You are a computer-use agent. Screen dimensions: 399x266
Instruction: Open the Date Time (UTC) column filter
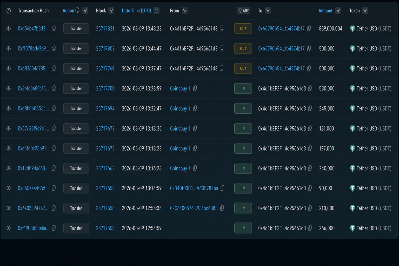(x=156, y=11)
